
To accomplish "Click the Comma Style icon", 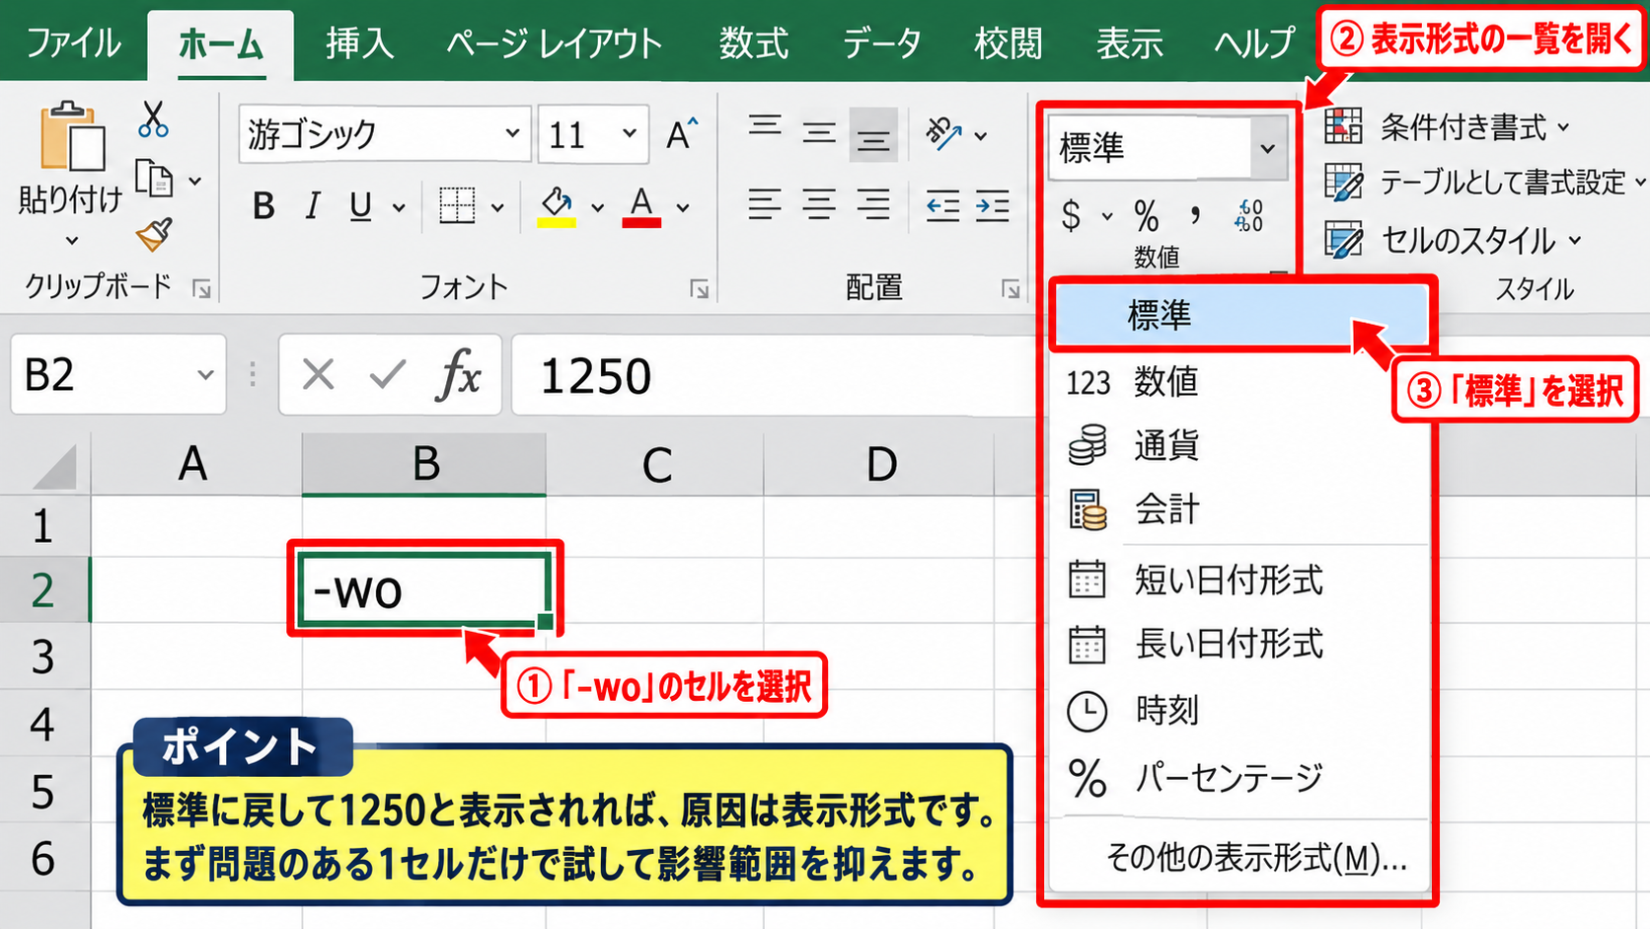I will (x=1196, y=214).
